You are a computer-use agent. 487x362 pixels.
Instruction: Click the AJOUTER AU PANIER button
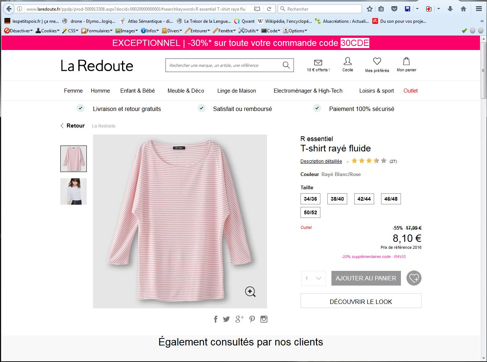pos(366,278)
